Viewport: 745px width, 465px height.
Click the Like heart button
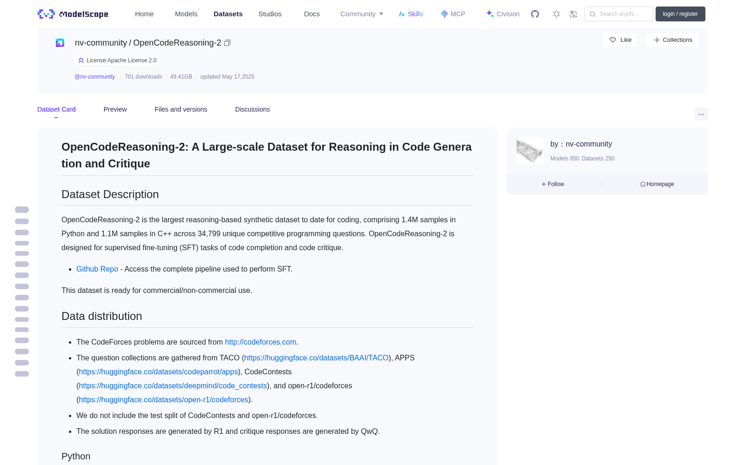pos(620,40)
